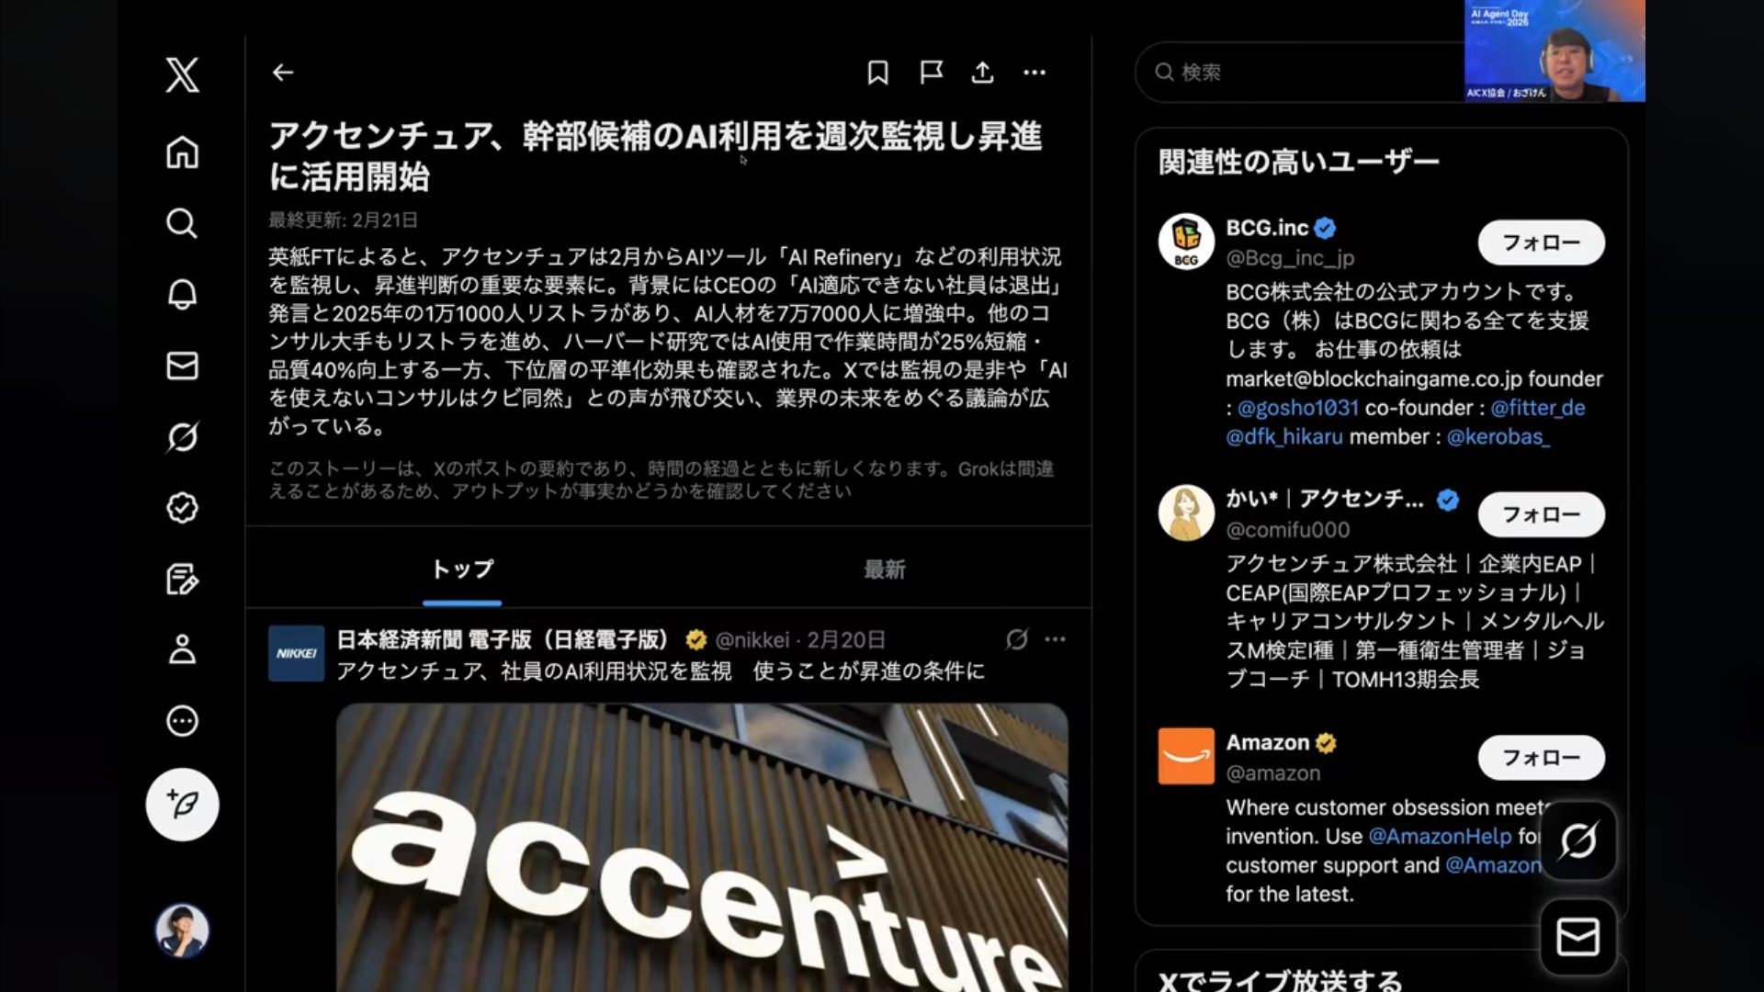This screenshot has height=992, width=1764.
Task: Open more options on Nikkei post
Action: [x=1055, y=639]
